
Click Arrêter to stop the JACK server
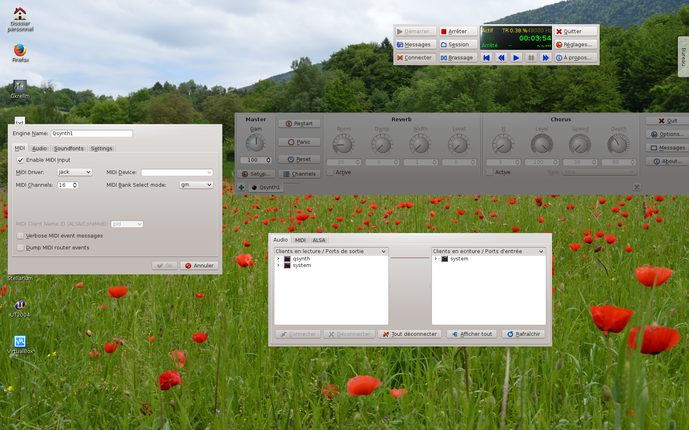point(459,32)
